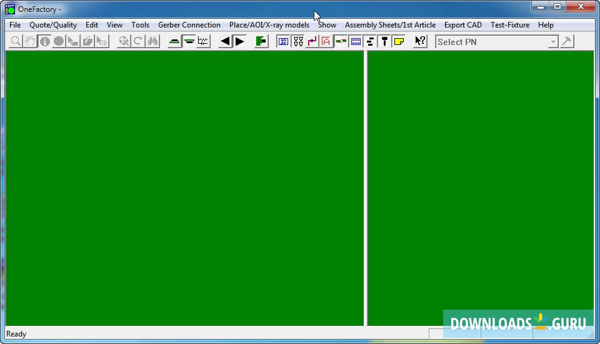Activate the info query tool
This screenshot has width=600, height=344.
(44, 41)
